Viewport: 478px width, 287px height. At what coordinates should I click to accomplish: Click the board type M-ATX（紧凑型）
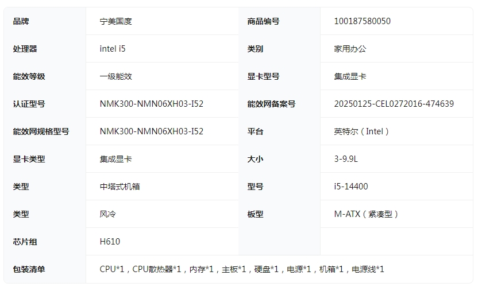coord(367,214)
